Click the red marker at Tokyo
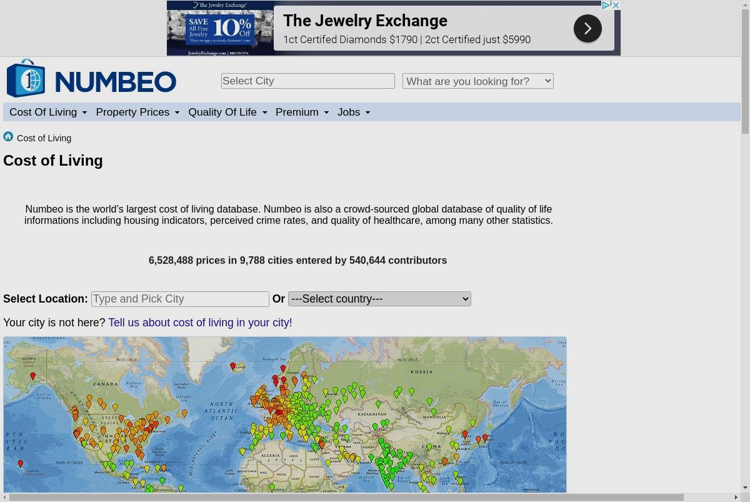 tap(485, 438)
